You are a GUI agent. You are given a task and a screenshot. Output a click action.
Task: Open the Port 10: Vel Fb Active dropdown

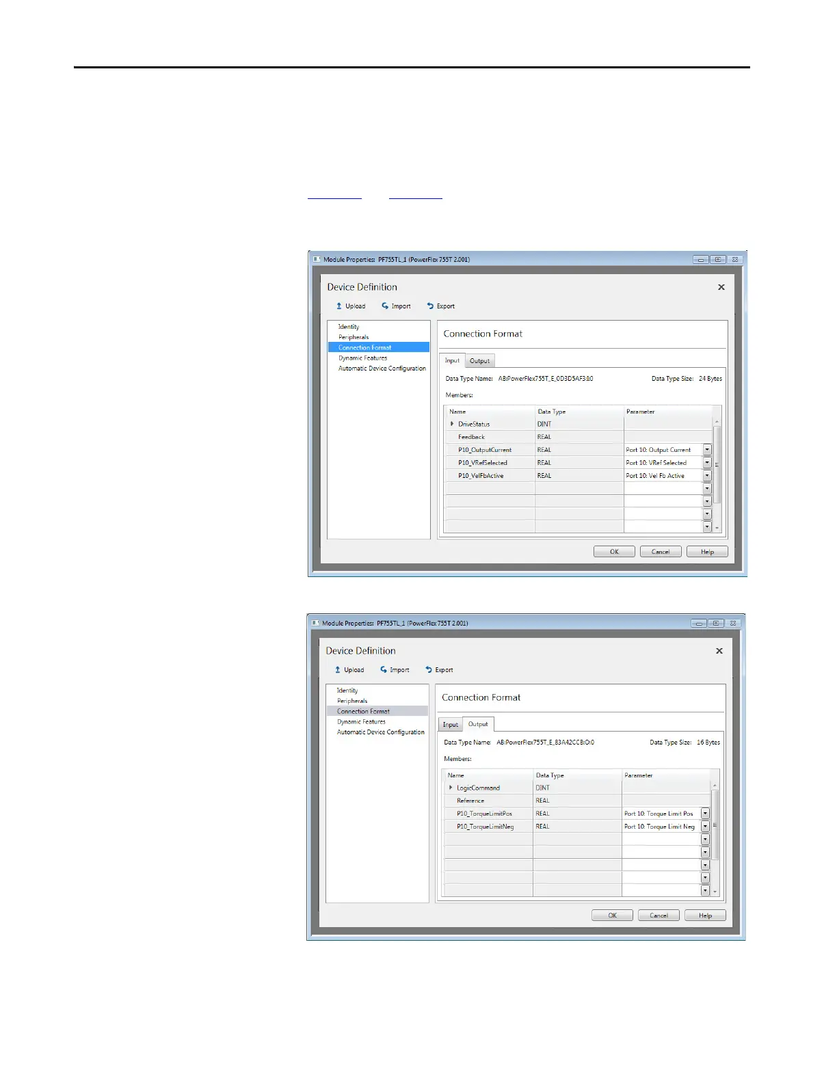(x=707, y=476)
